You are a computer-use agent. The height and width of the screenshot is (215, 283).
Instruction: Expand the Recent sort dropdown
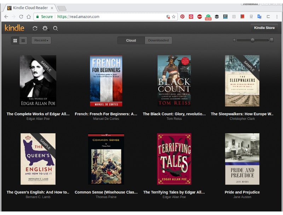(41, 40)
